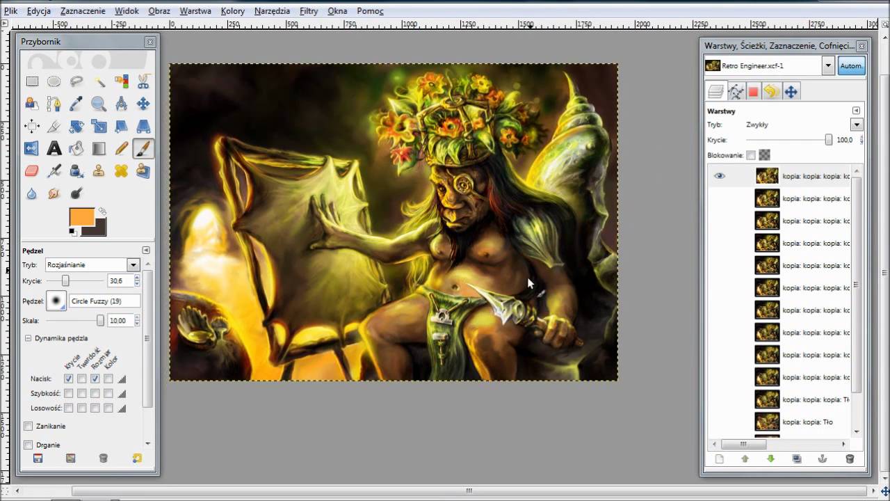Select the Perspective tool
890x501 pixels.
tap(143, 126)
